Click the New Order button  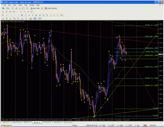pyautogui.click(x=35, y=8)
